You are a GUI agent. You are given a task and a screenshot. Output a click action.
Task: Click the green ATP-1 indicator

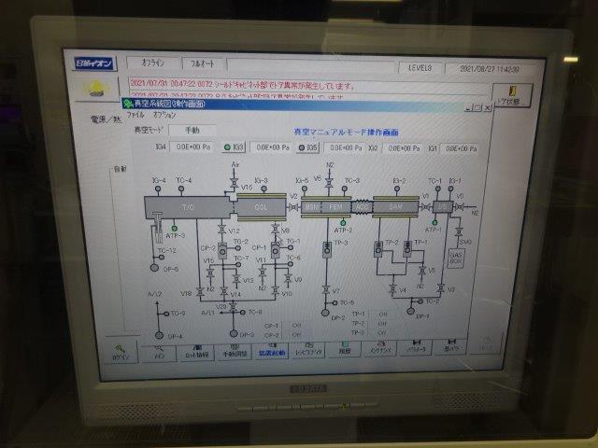[x=434, y=222]
